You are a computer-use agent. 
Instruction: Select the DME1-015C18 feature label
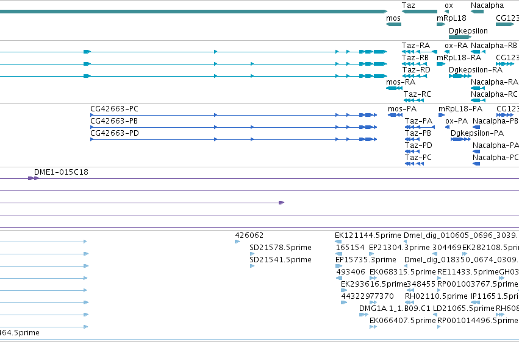click(x=61, y=172)
